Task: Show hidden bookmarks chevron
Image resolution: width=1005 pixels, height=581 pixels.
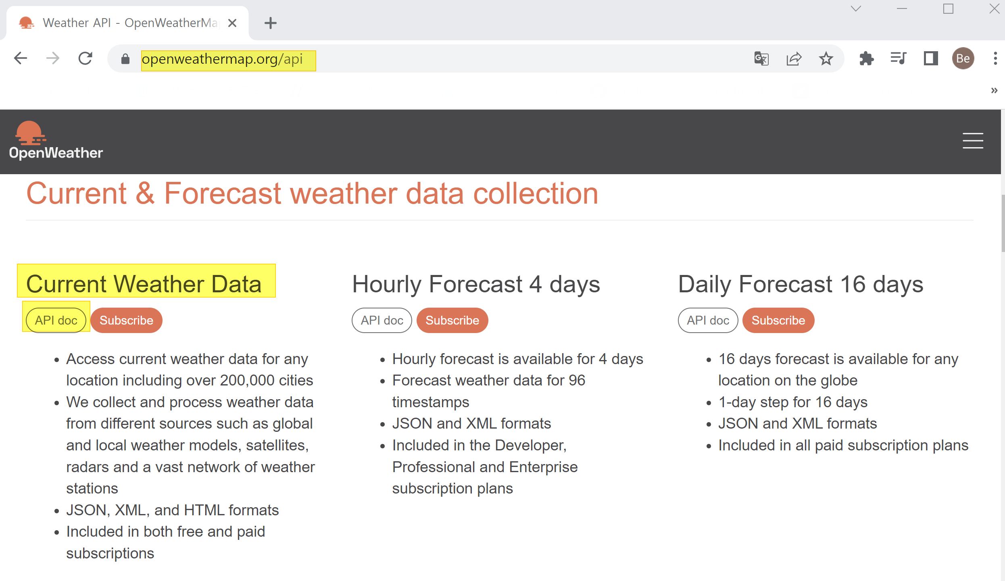Action: pyautogui.click(x=994, y=90)
